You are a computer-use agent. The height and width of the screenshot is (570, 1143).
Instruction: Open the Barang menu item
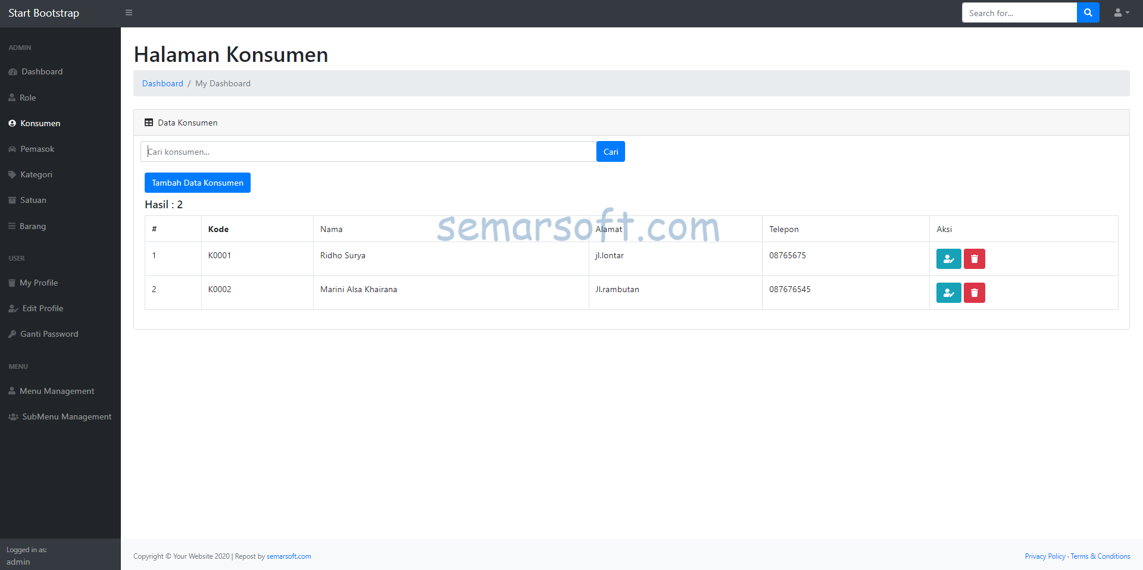point(33,226)
